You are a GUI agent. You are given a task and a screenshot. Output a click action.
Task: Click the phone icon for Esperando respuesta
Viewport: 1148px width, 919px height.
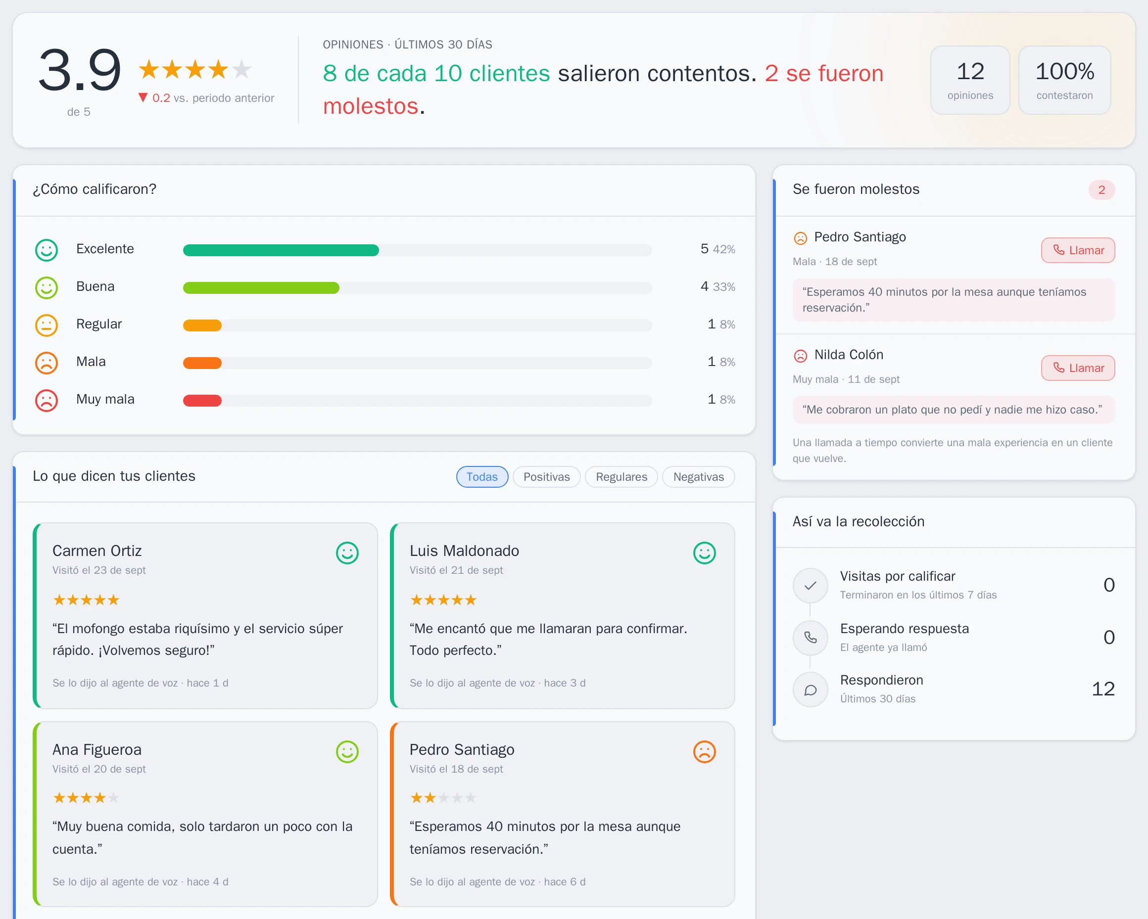810,638
